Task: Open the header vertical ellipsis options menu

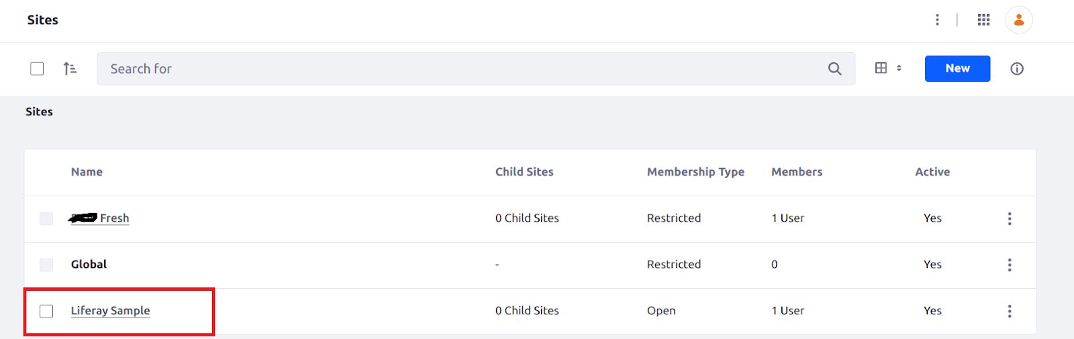Action: point(937,20)
